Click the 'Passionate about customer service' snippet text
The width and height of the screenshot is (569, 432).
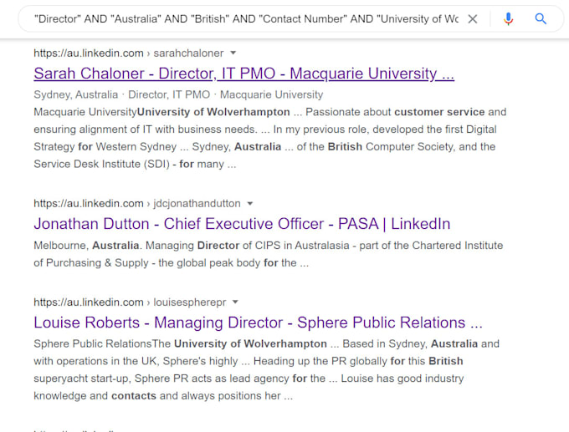(x=395, y=112)
